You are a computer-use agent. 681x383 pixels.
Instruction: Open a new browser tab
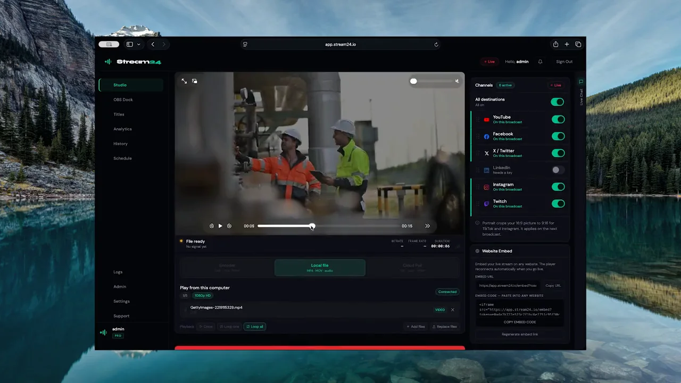point(567,45)
